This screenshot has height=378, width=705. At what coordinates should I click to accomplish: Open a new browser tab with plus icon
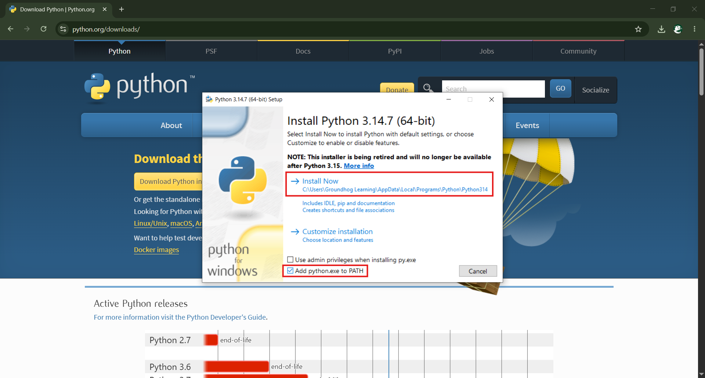(122, 9)
